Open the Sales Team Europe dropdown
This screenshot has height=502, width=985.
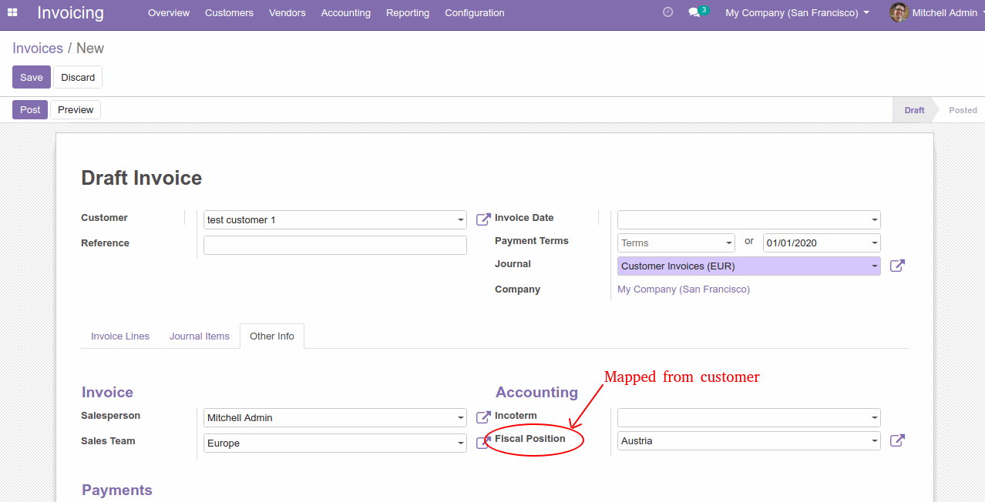click(335, 443)
